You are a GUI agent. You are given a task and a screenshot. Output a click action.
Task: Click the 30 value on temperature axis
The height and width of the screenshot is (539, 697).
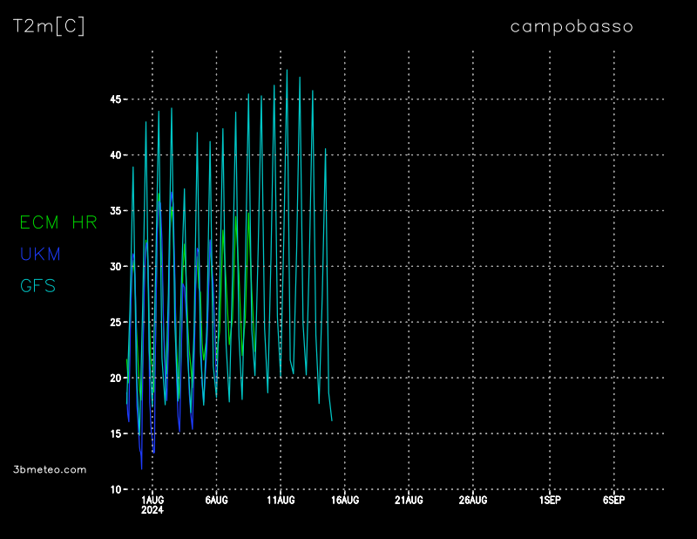tap(115, 267)
